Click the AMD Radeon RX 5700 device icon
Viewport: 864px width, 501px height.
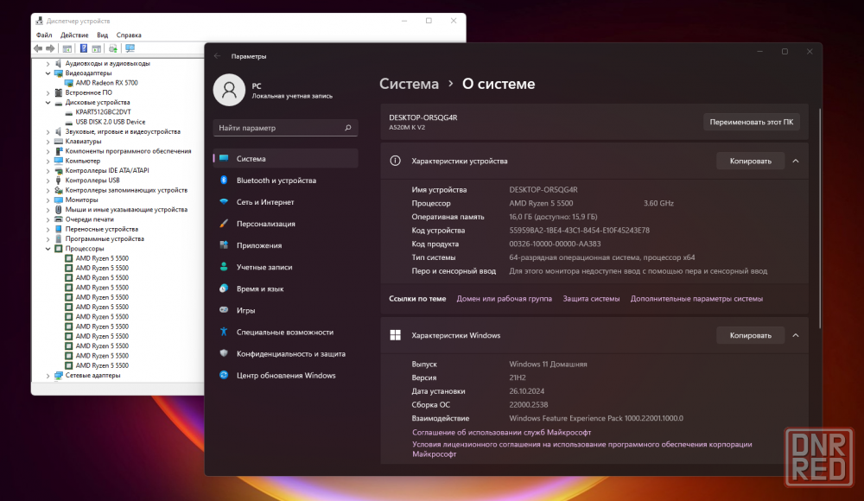69,83
